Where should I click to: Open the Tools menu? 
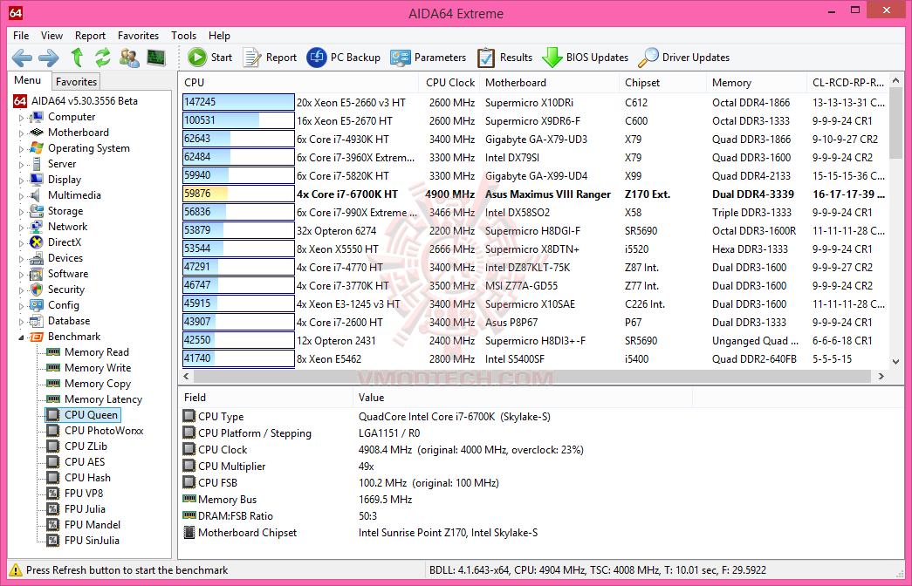184,36
